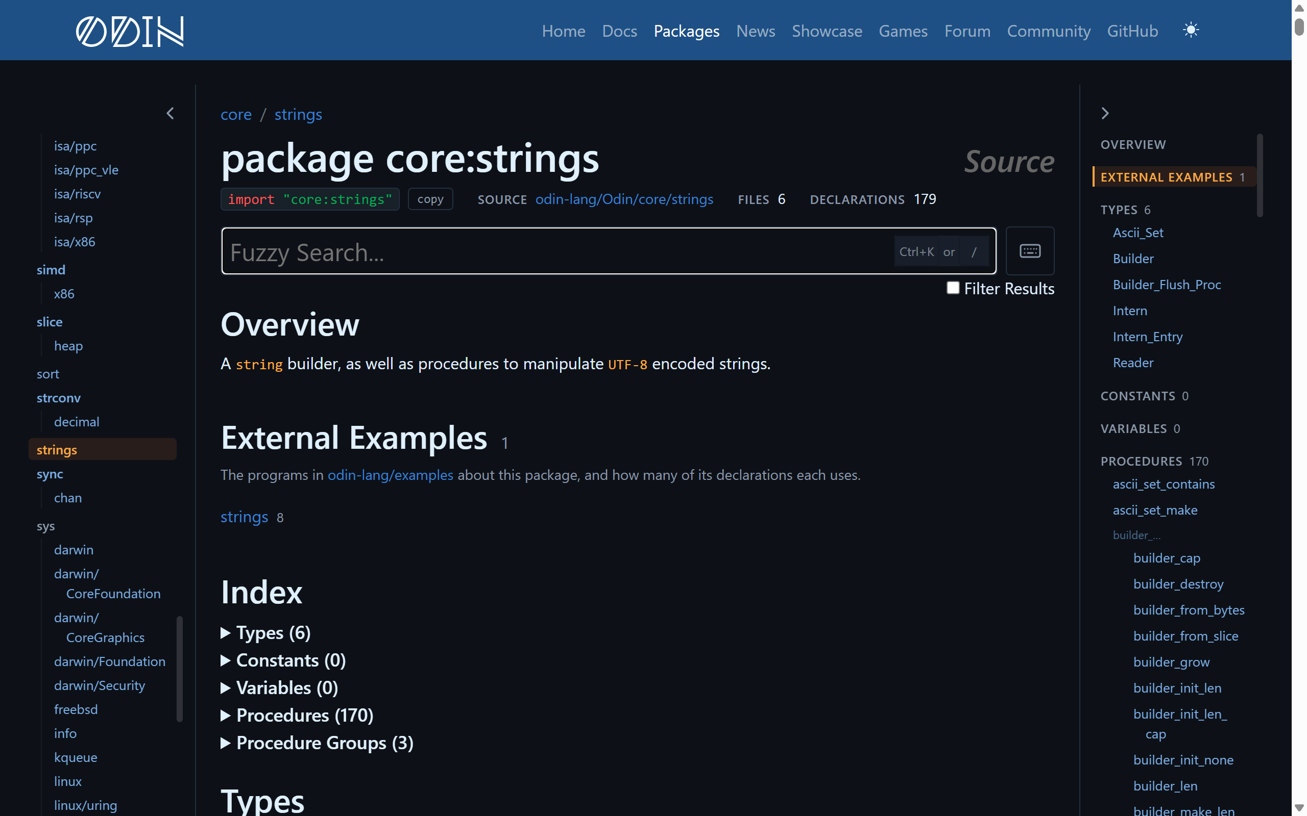The width and height of the screenshot is (1307, 816).
Task: Select freebsd in sidebar
Action: click(x=76, y=709)
